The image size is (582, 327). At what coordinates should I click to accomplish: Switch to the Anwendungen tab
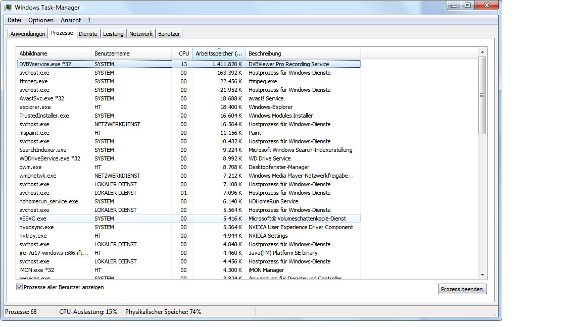point(28,34)
